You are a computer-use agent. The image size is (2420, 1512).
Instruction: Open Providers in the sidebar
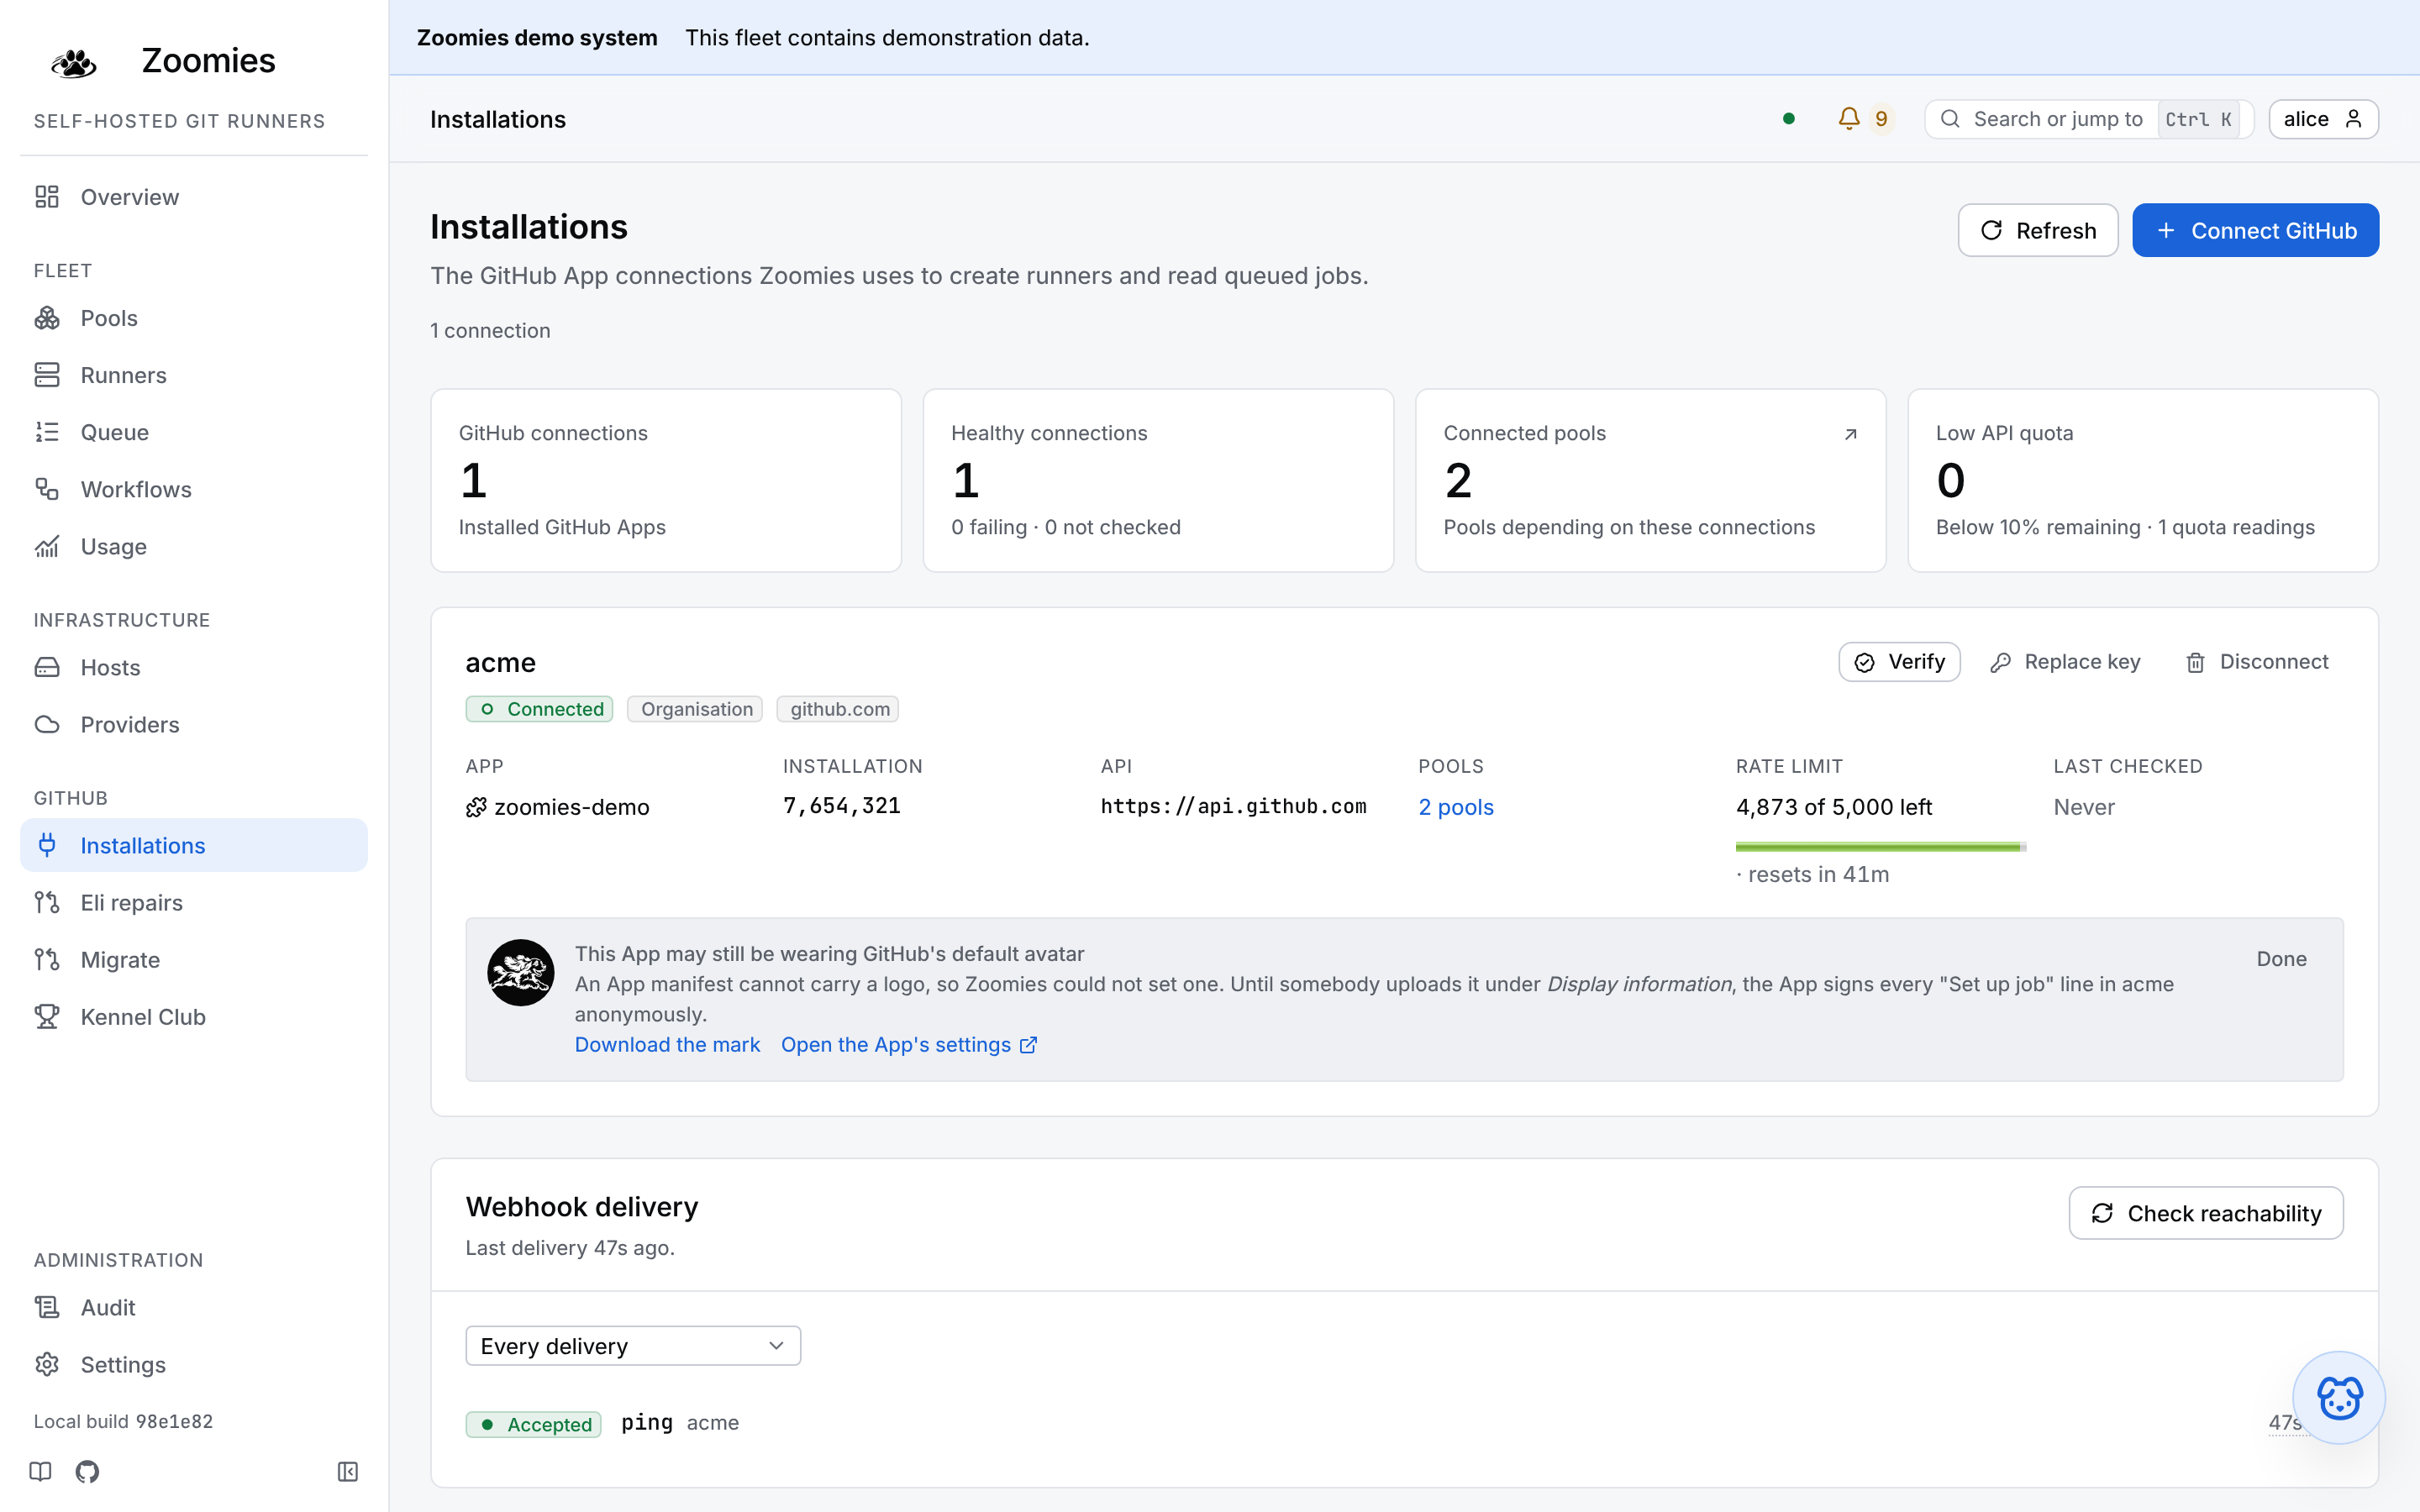[194, 724]
